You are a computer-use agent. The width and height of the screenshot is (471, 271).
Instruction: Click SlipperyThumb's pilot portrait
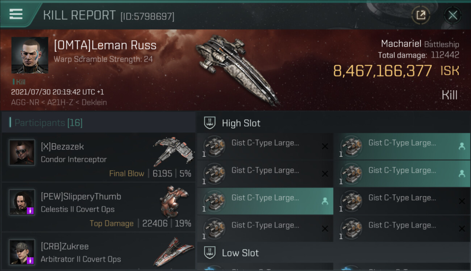tap(22, 202)
